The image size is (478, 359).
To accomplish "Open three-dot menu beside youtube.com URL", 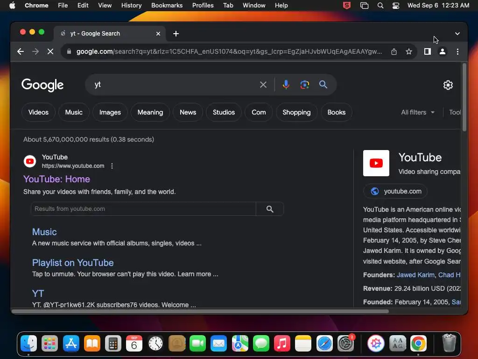I will pos(112,166).
